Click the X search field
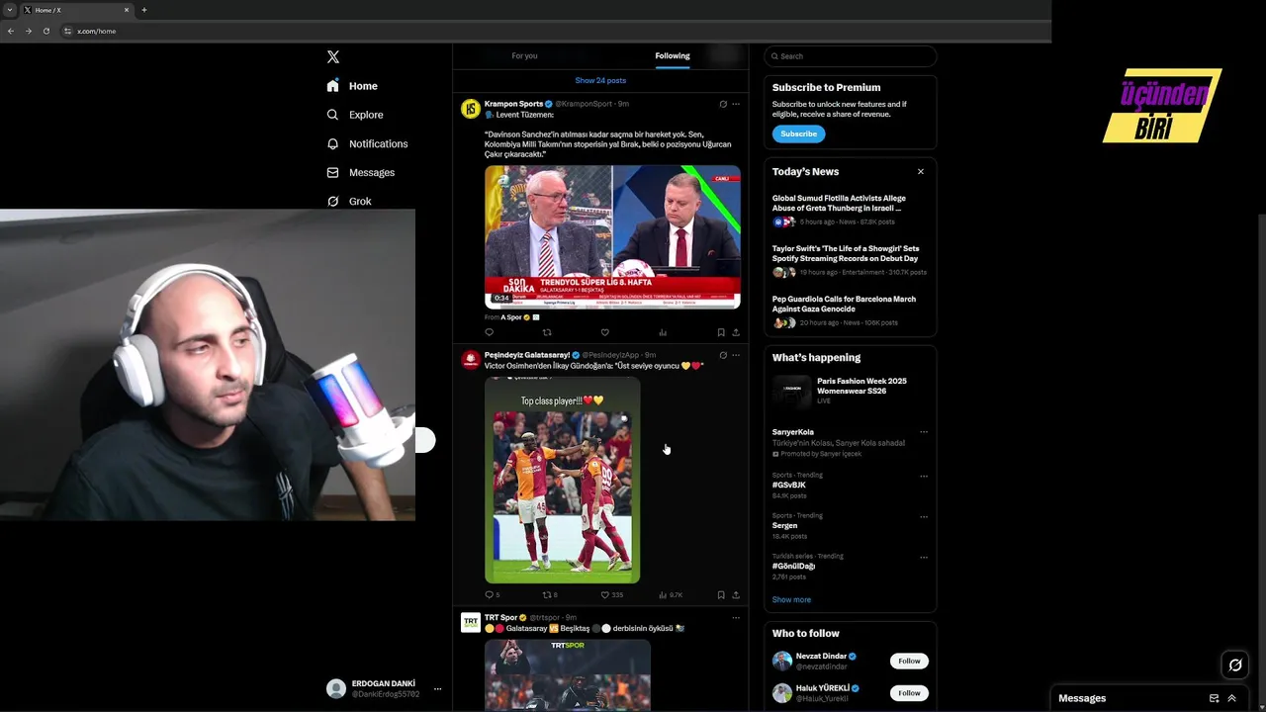This screenshot has width=1266, height=712. pos(851,56)
